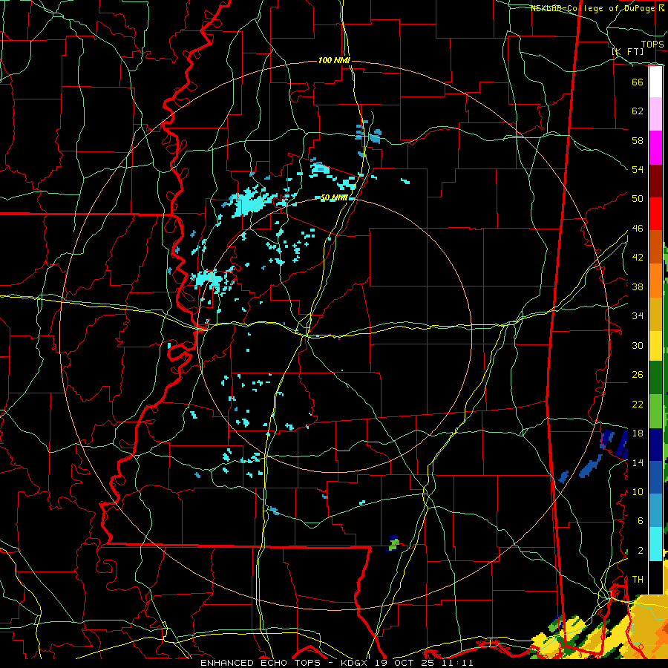Image resolution: width=668 pixels, height=668 pixels.
Task: Click the legend value 10
Action: point(638,491)
